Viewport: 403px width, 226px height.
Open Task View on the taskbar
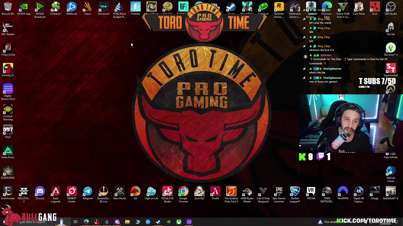point(76,222)
